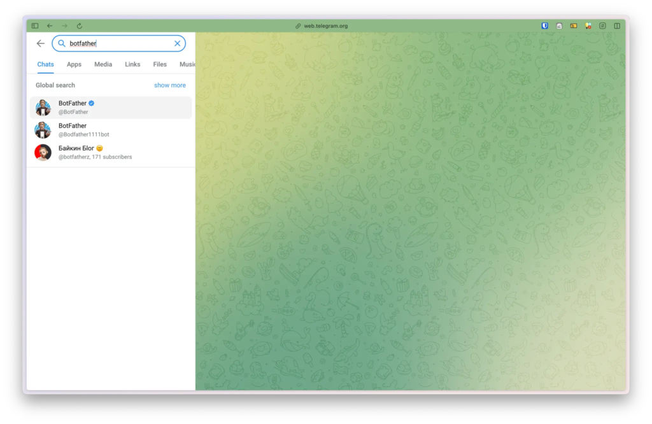Open the Files tab
Viewport: 652px width, 424px height.
click(x=160, y=64)
